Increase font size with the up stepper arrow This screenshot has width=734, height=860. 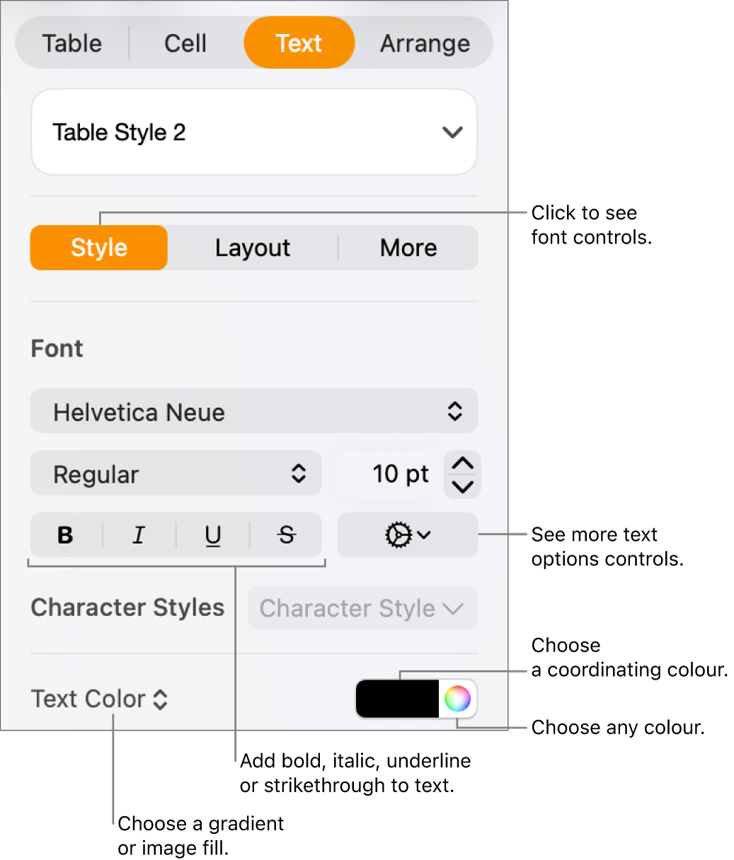pos(461,463)
